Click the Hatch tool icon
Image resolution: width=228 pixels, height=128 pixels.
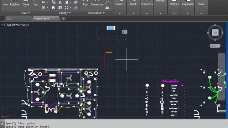click(43, 7)
